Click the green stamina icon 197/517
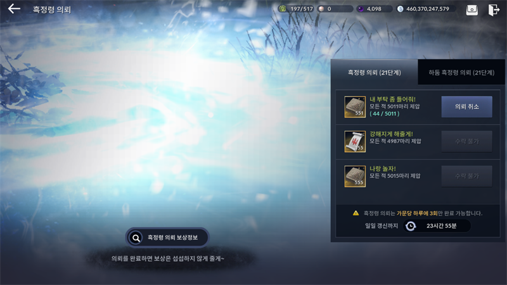507x285 pixels. 283,9
